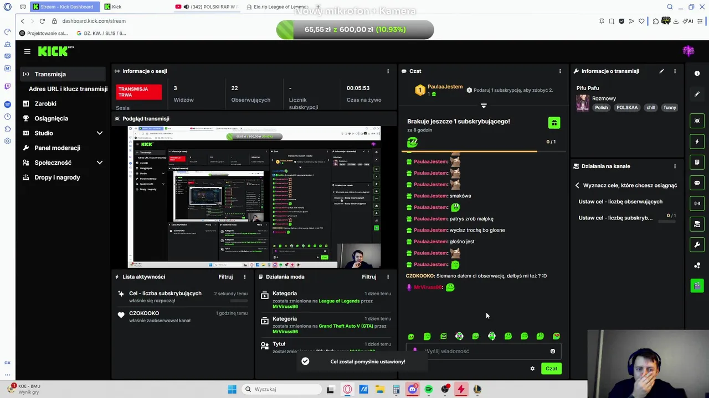Toggle the document widget in right toolbar

[697, 162]
